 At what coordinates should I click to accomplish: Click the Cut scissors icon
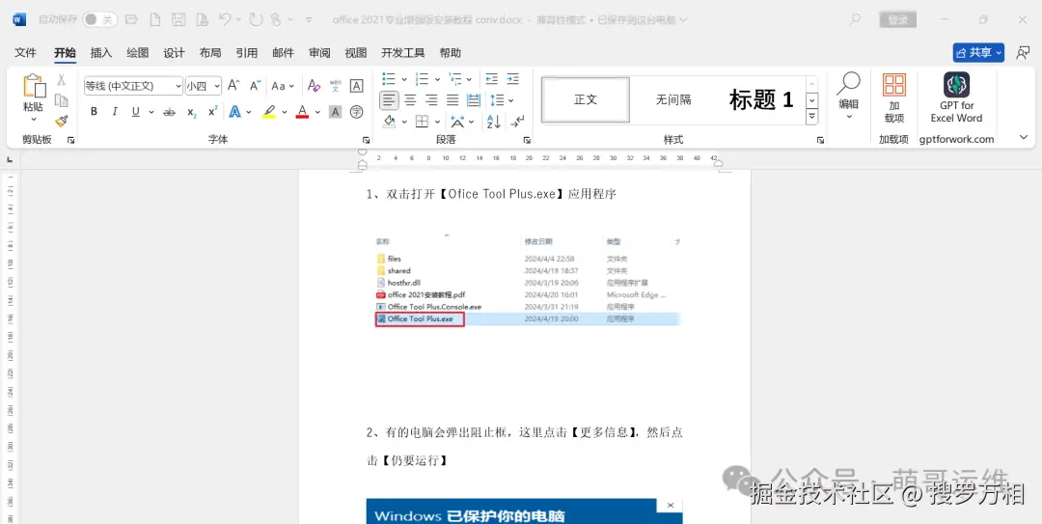tap(61, 80)
